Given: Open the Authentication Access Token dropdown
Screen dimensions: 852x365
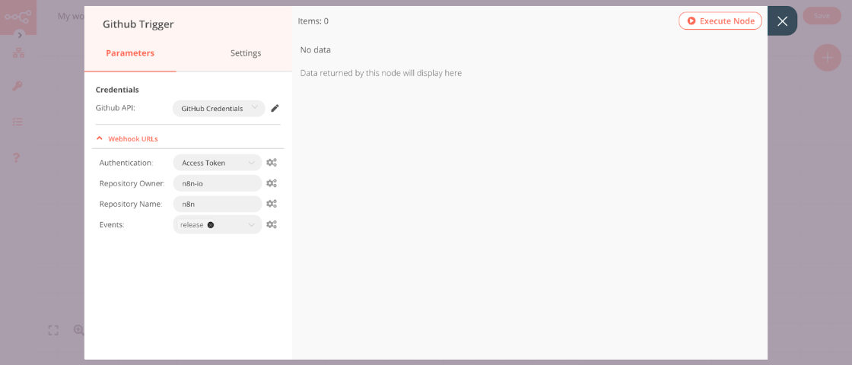Looking at the screenshot, I should point(218,163).
